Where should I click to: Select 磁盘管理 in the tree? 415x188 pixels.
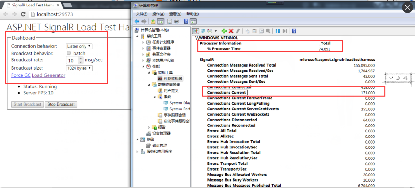pos(159,145)
